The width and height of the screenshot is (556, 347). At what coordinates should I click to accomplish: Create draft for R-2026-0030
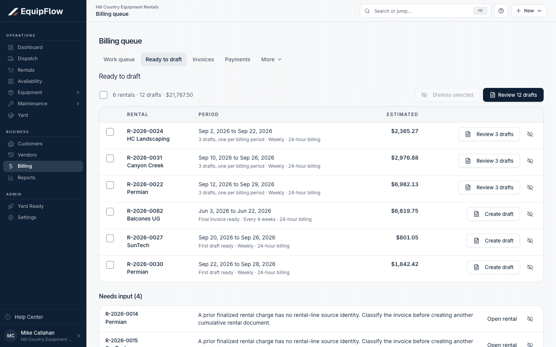pyautogui.click(x=493, y=267)
